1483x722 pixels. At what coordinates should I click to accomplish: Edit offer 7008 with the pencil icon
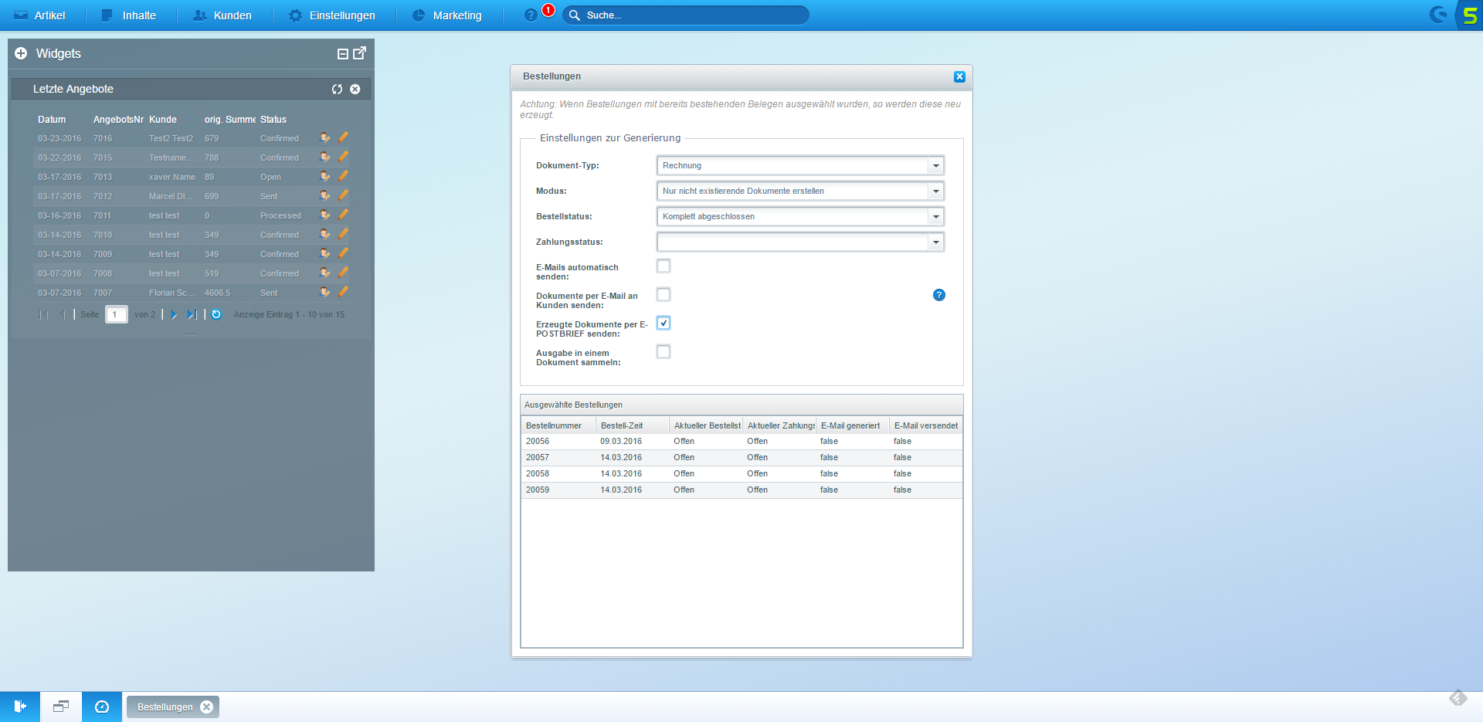[x=343, y=273]
